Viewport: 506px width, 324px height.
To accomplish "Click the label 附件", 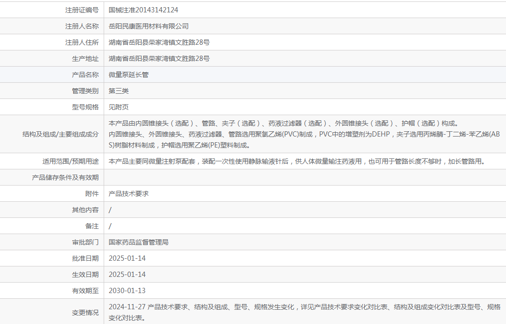I will point(92,194).
